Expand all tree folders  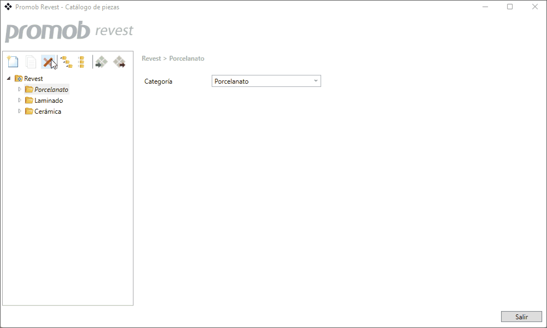coord(66,62)
